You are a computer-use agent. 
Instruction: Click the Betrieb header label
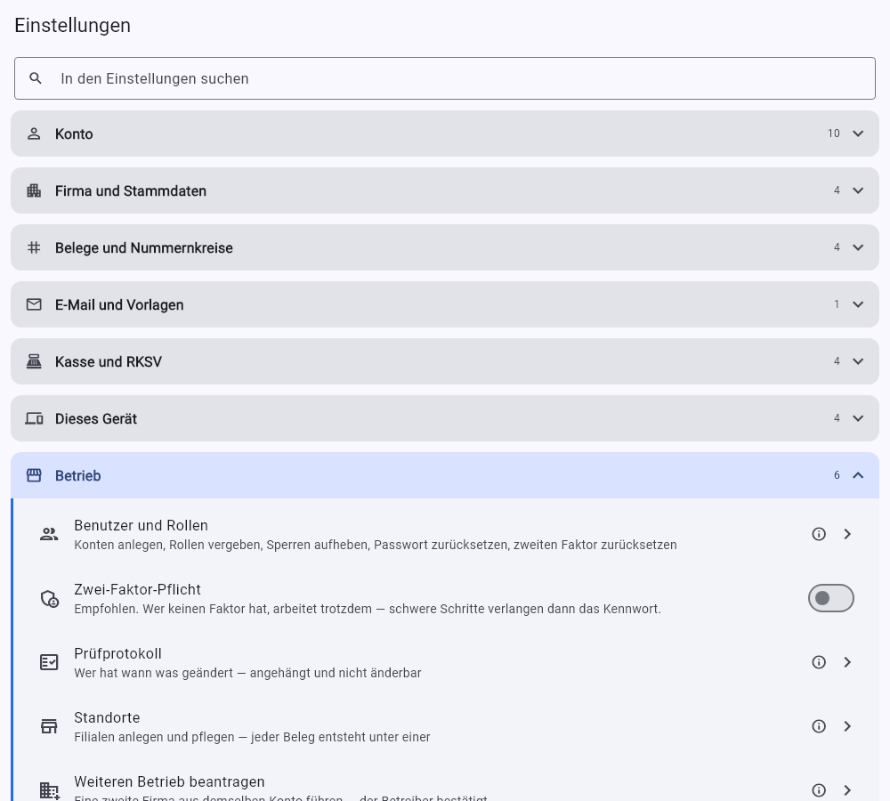tap(77, 476)
